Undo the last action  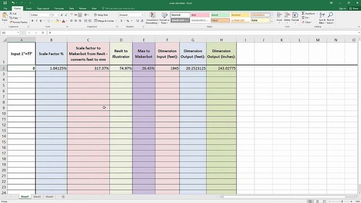click(x=13, y=3)
